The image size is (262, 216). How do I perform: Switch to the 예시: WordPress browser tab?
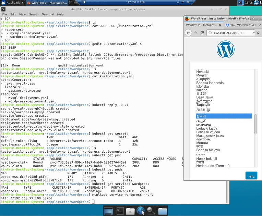[241, 25]
